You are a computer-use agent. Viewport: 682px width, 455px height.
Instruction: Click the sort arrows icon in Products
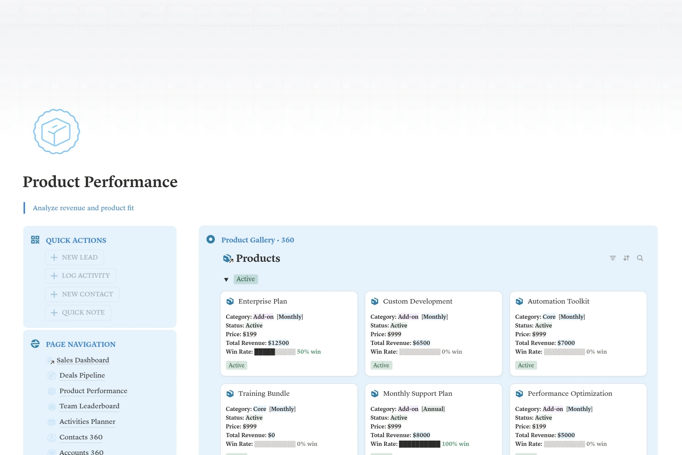click(626, 258)
